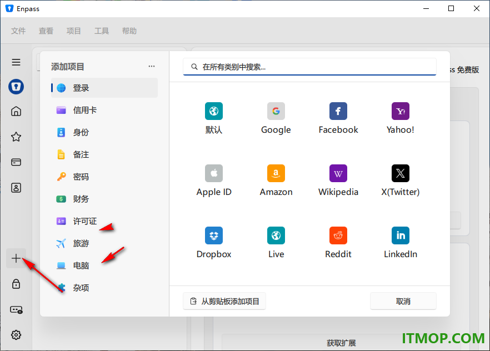Choose the Live login template
The height and width of the screenshot is (351, 490).
[276, 243]
